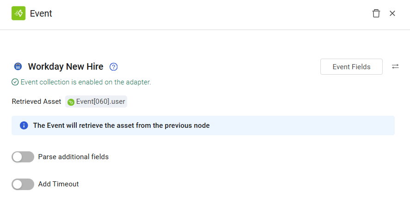Screen dimensions: 410x203
Task: Click the asset retrieval info banner message
Action: (121, 125)
